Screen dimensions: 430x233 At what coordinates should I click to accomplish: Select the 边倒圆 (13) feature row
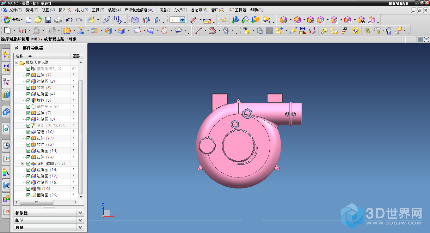coord(46,151)
